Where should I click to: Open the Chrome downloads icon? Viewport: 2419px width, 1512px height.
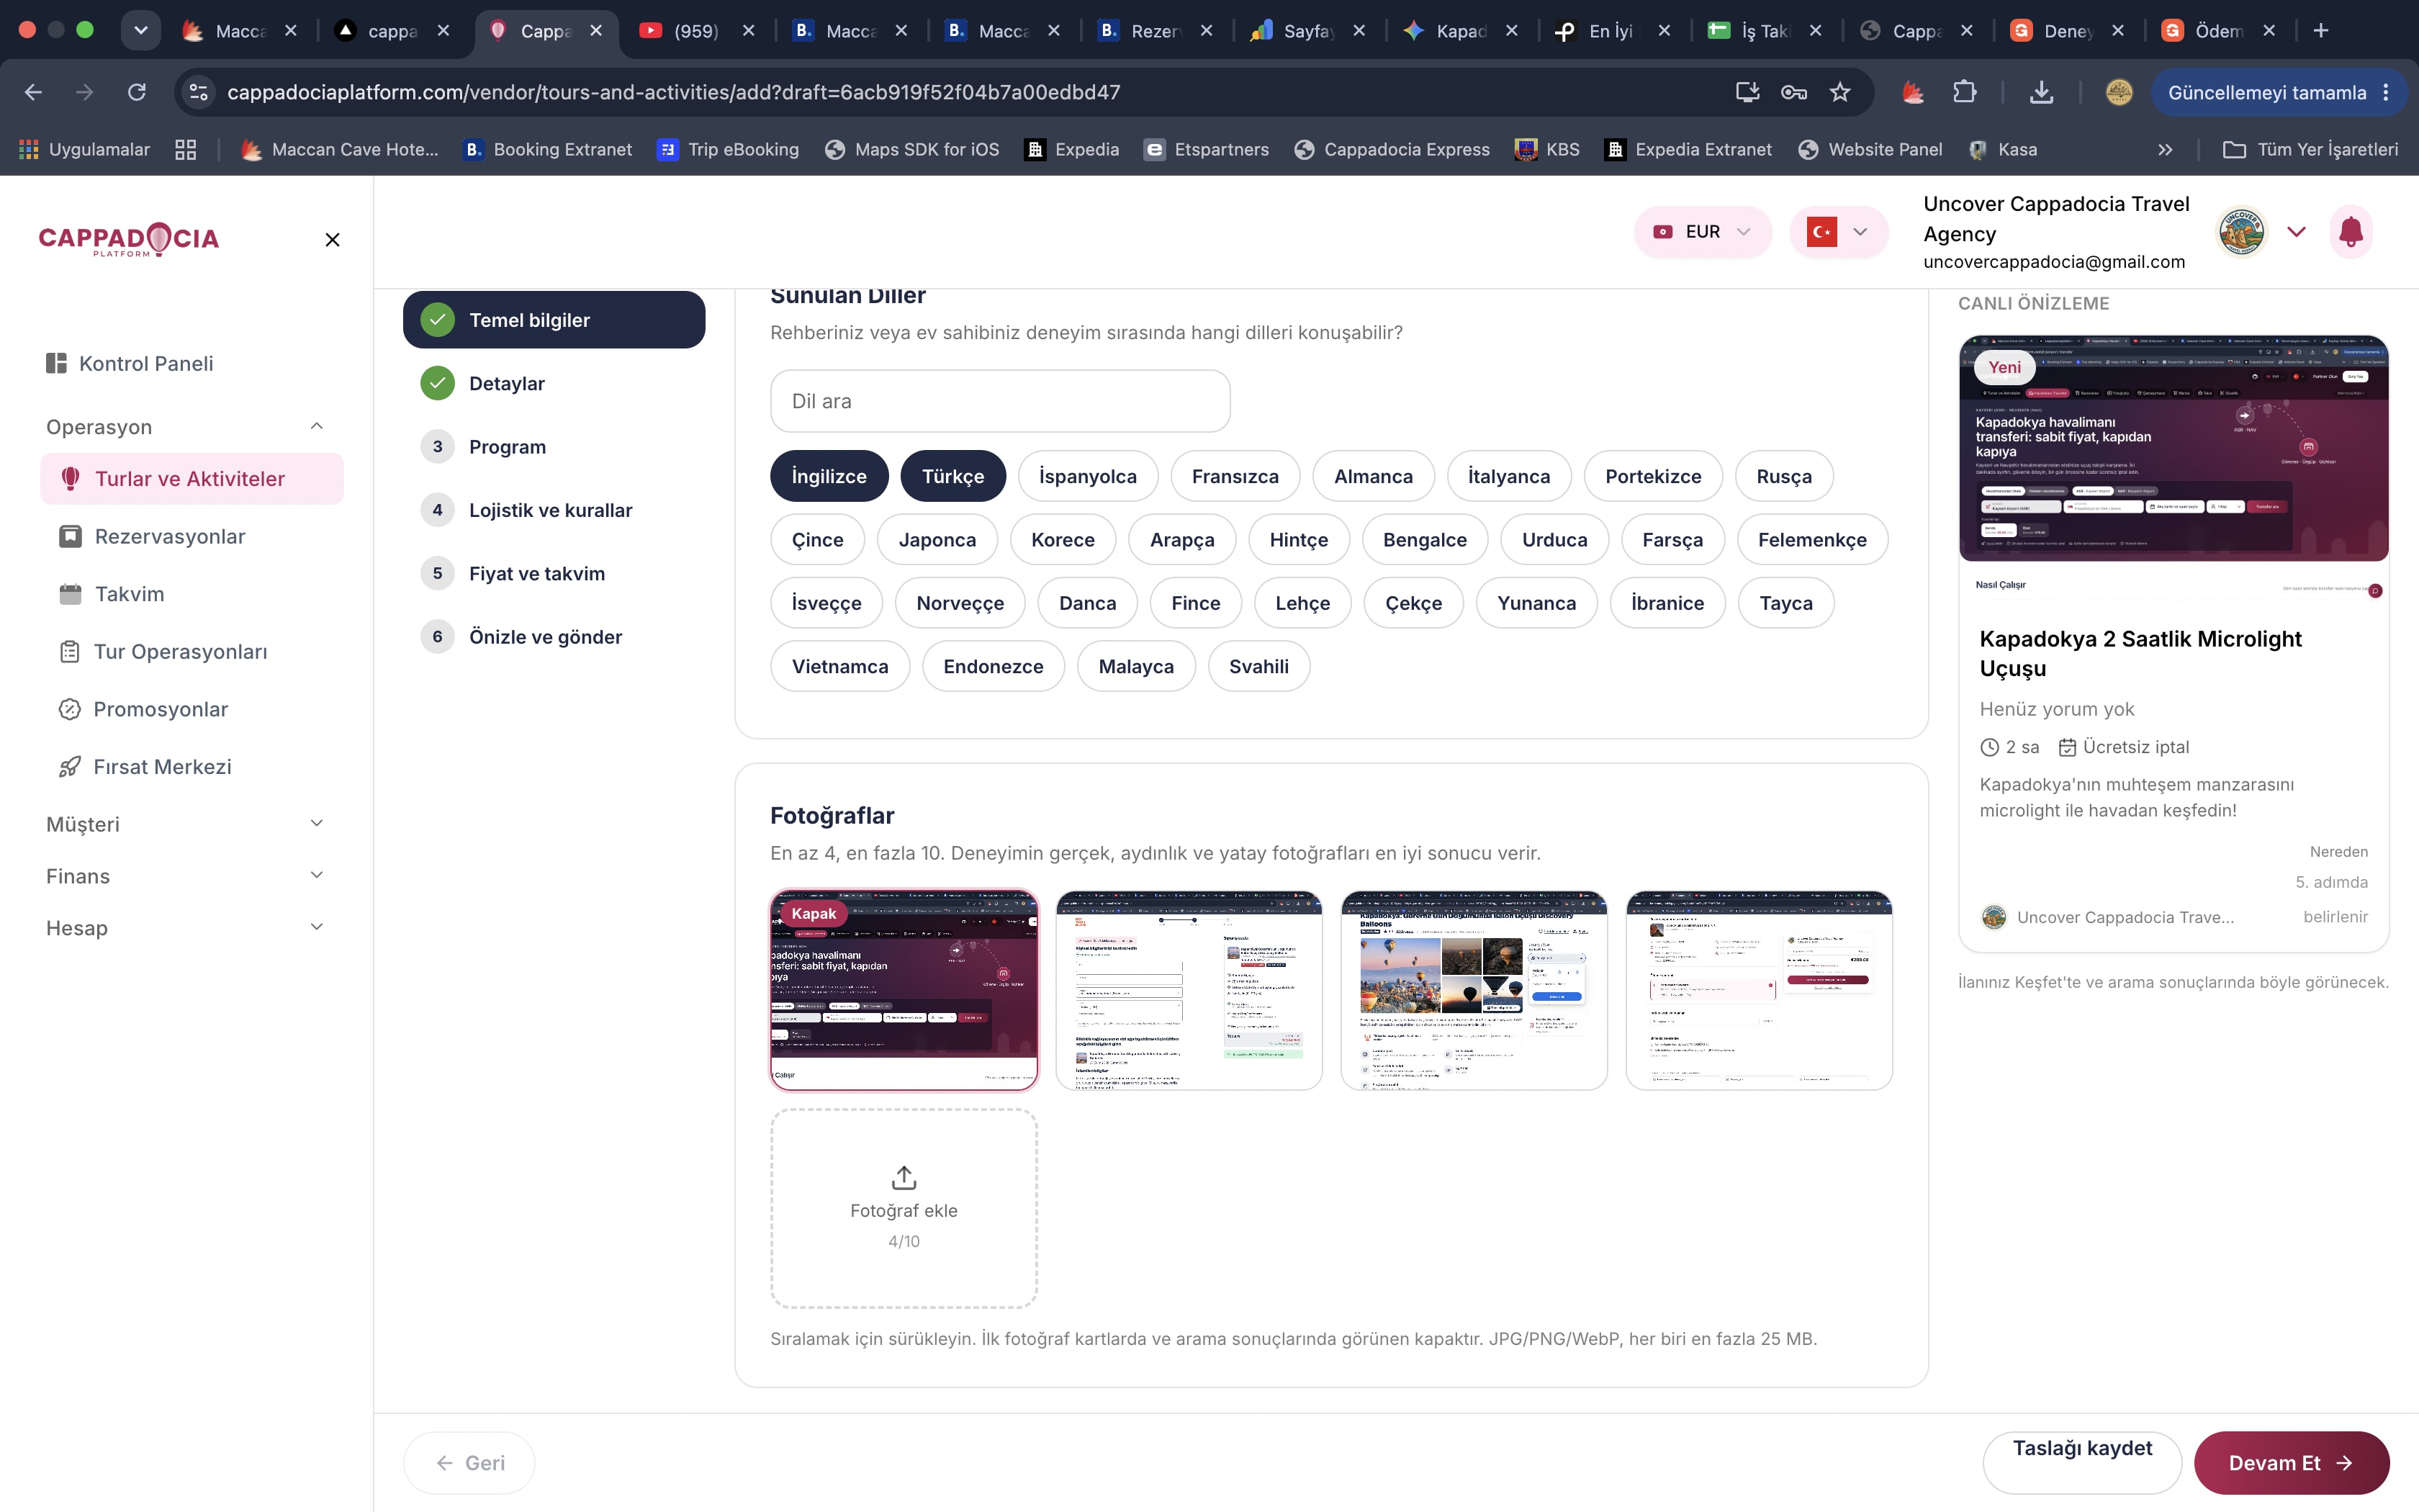[2041, 92]
